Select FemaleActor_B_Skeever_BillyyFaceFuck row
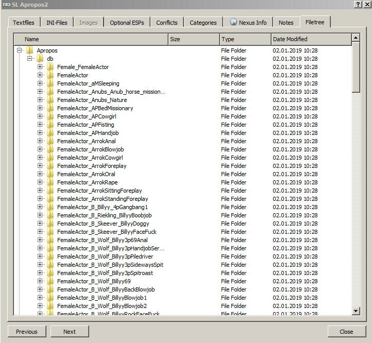This screenshot has height=343, width=372. coord(183,232)
